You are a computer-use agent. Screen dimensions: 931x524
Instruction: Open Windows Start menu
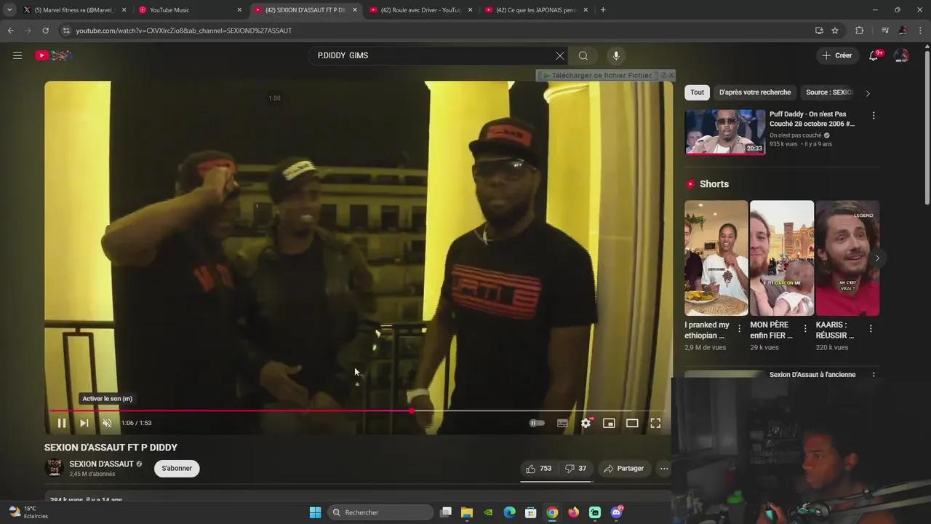[x=315, y=512]
